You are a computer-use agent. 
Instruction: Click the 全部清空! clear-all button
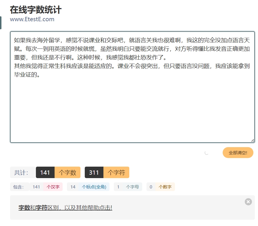(238, 153)
